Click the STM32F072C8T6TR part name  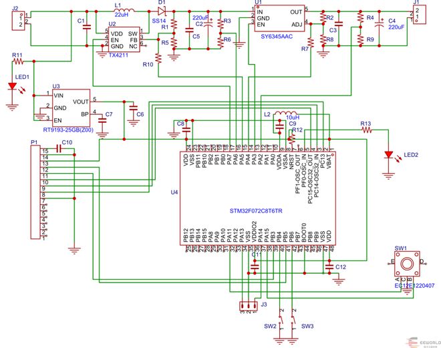tap(256, 211)
